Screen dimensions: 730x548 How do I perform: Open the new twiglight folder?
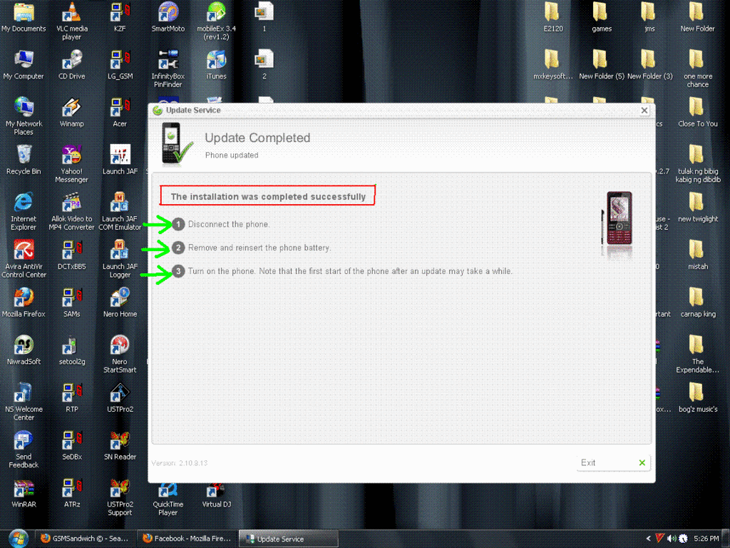click(697, 208)
